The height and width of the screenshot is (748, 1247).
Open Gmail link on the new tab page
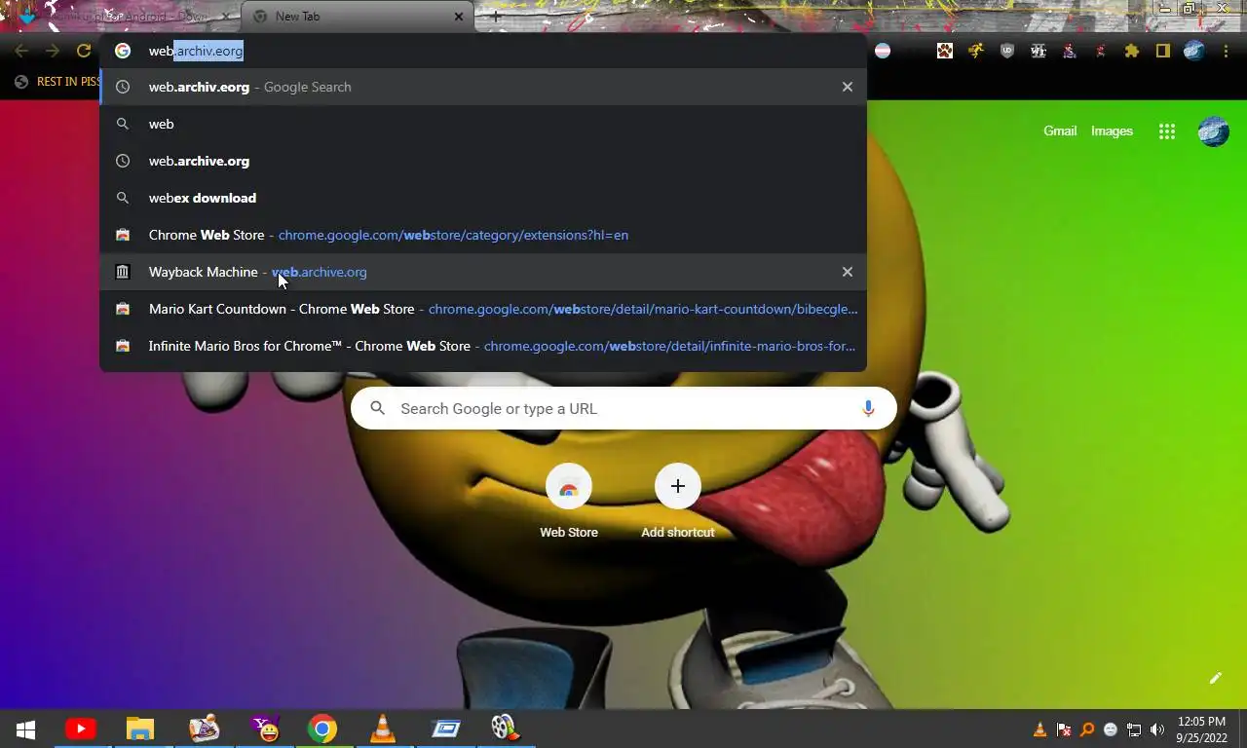[1060, 131]
